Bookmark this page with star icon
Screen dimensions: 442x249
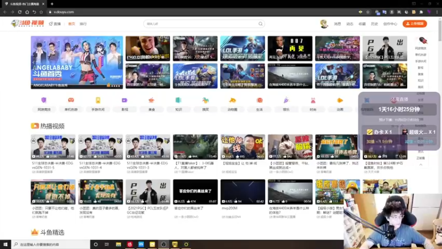368,12
